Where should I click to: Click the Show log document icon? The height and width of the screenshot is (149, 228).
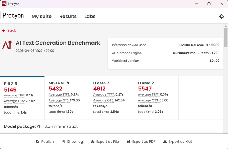click(63, 142)
